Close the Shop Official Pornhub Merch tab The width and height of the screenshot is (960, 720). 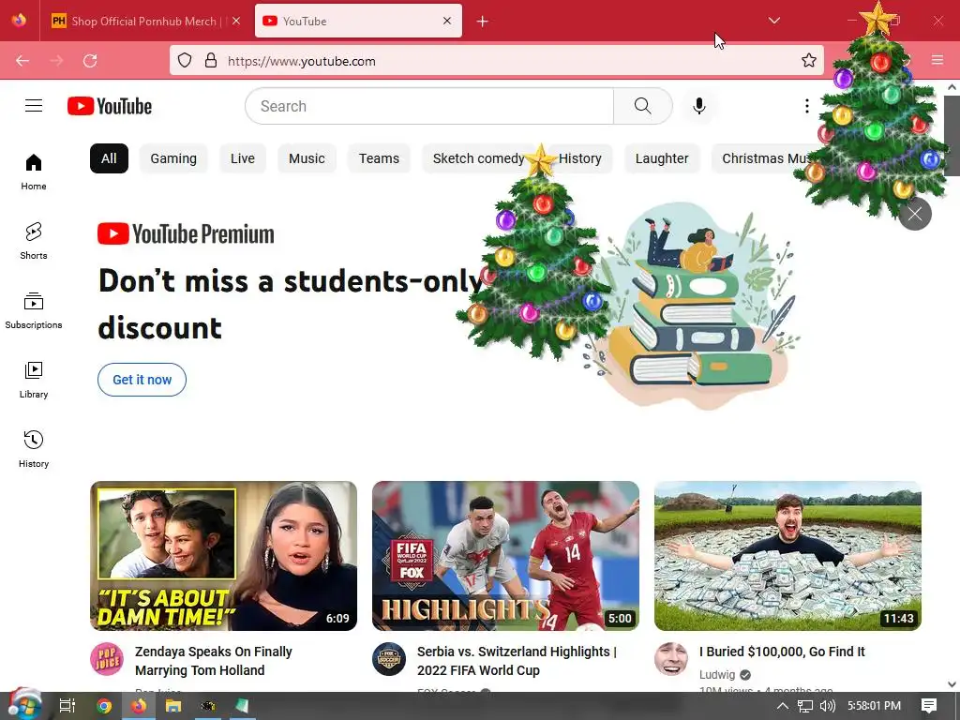coord(236,21)
